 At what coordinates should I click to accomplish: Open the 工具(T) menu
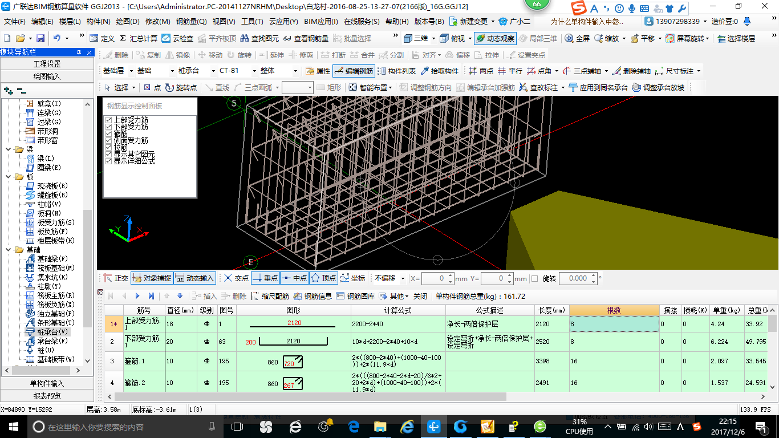252,22
